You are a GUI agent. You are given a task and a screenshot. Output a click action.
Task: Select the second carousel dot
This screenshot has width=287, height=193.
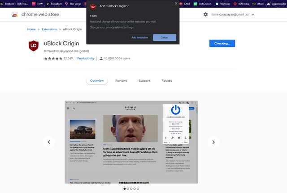click(x=128, y=189)
